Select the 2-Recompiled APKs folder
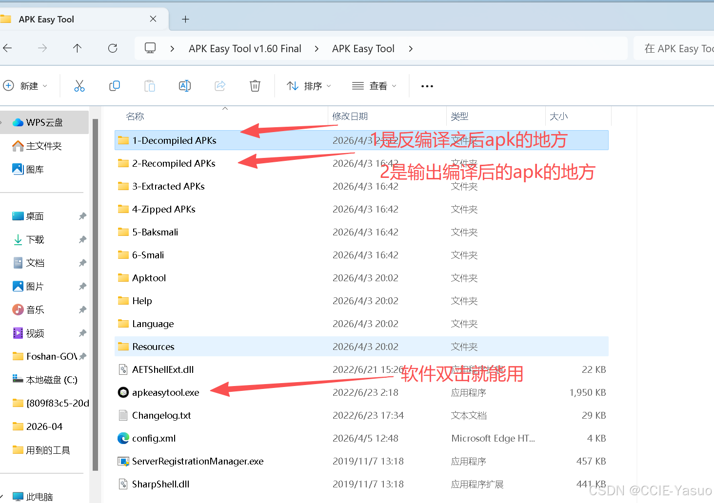 [361, 163]
